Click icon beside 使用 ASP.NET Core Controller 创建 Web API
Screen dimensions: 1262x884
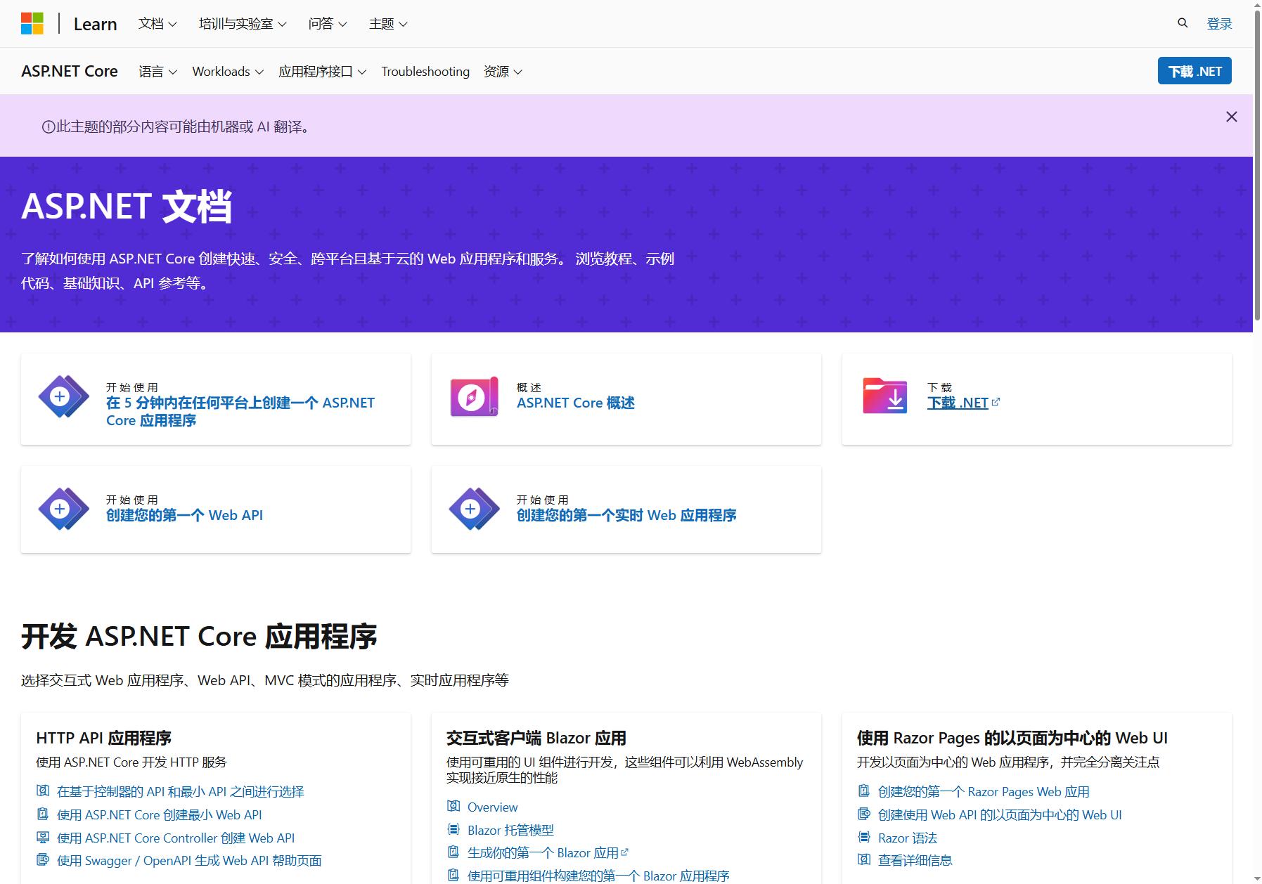43,837
